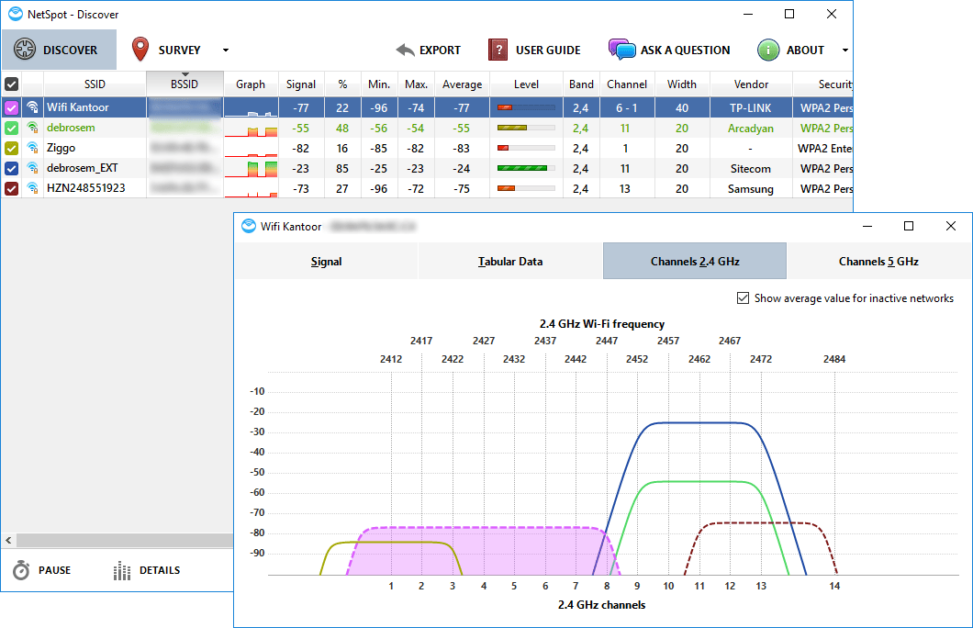
Task: Click the level bar of debrosem_EXT
Action: point(526,168)
